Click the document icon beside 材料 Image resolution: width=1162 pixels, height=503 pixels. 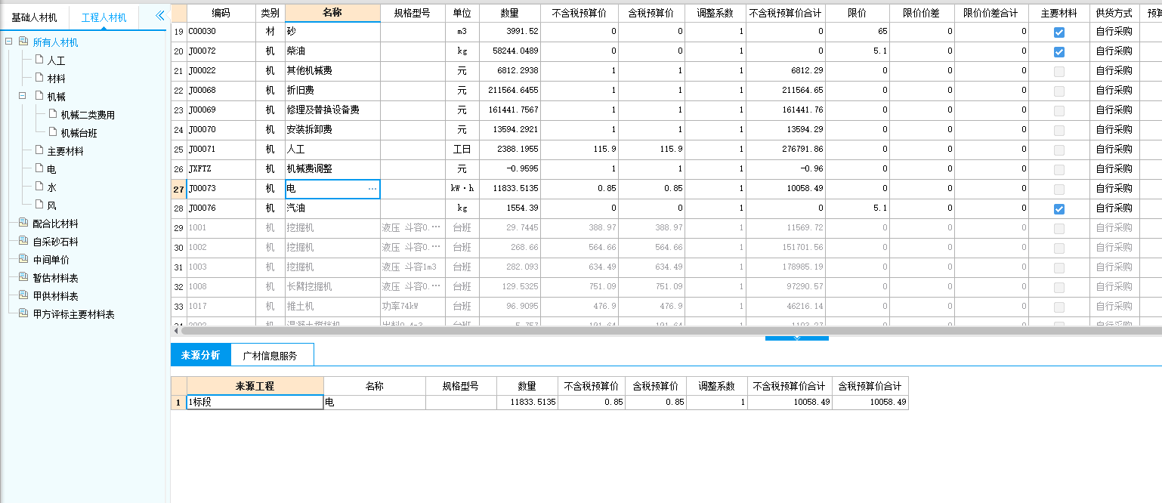pos(39,78)
